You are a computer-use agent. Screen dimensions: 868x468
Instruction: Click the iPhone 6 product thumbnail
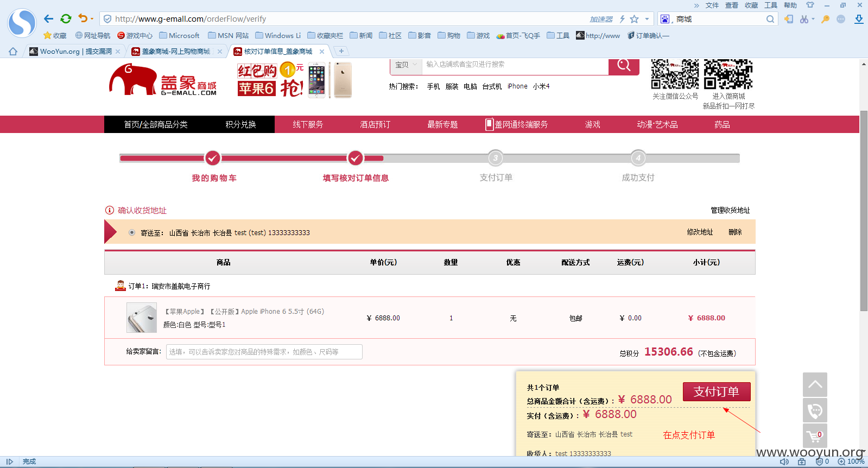point(142,318)
